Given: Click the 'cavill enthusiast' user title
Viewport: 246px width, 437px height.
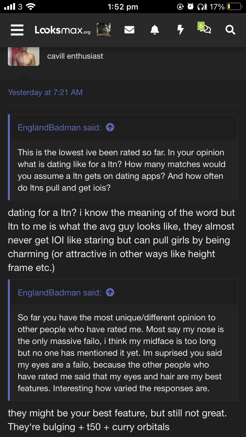Looking at the screenshot, I should coord(75,56).
